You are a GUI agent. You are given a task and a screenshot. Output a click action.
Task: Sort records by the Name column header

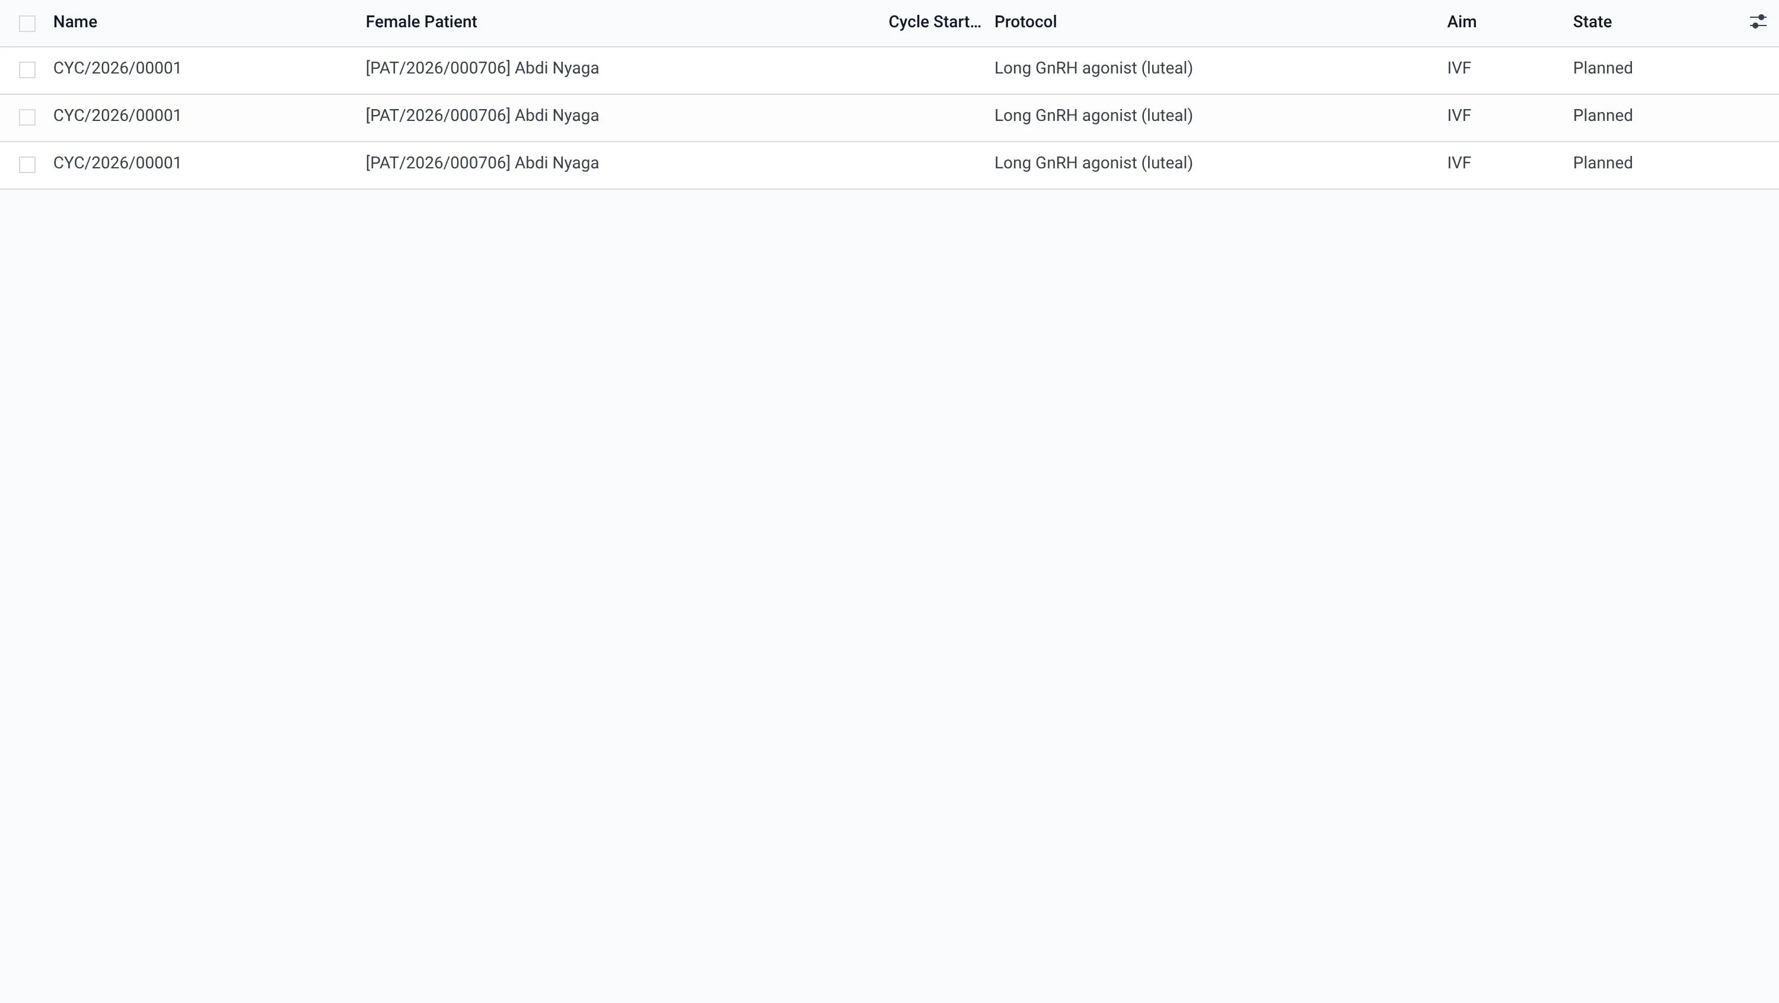coord(75,22)
